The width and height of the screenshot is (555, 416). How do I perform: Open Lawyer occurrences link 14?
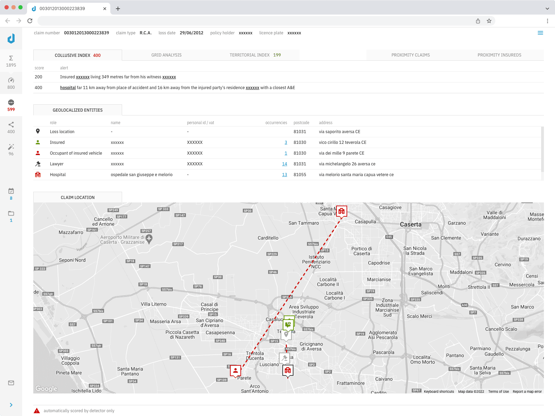tap(284, 164)
